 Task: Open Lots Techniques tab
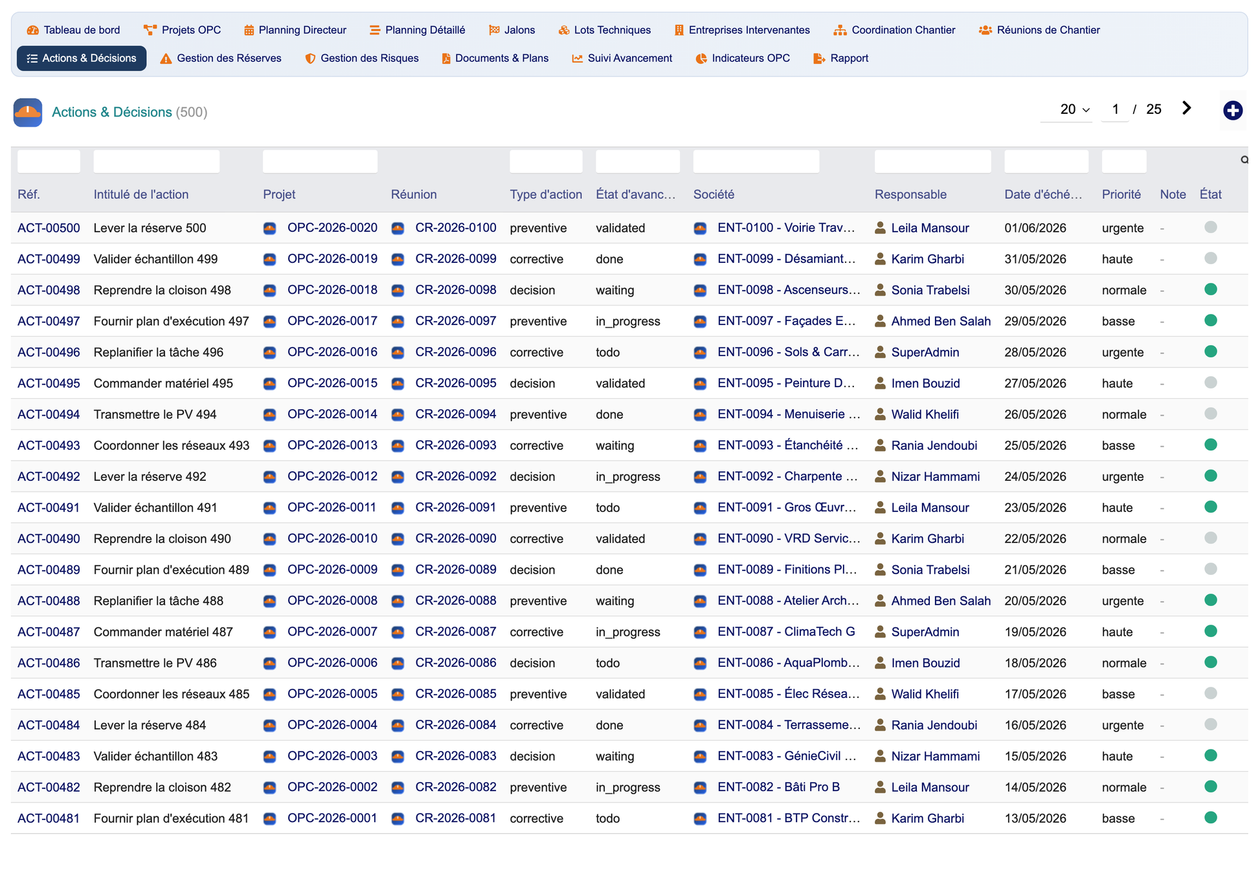tap(604, 30)
